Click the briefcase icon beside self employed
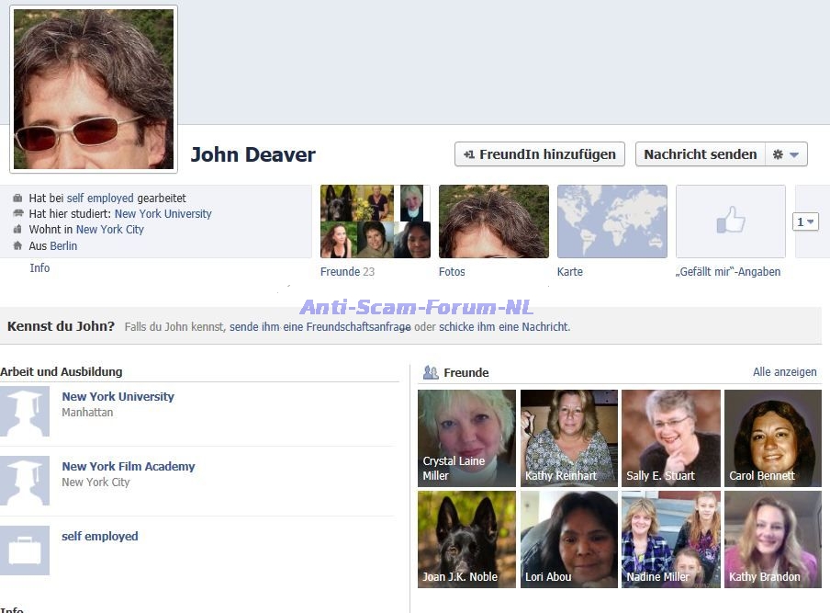The height and width of the screenshot is (613, 830). (25, 551)
